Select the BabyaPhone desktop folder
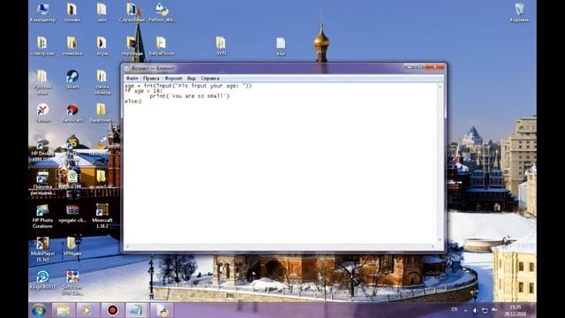The width and height of the screenshot is (565, 318). [x=162, y=46]
